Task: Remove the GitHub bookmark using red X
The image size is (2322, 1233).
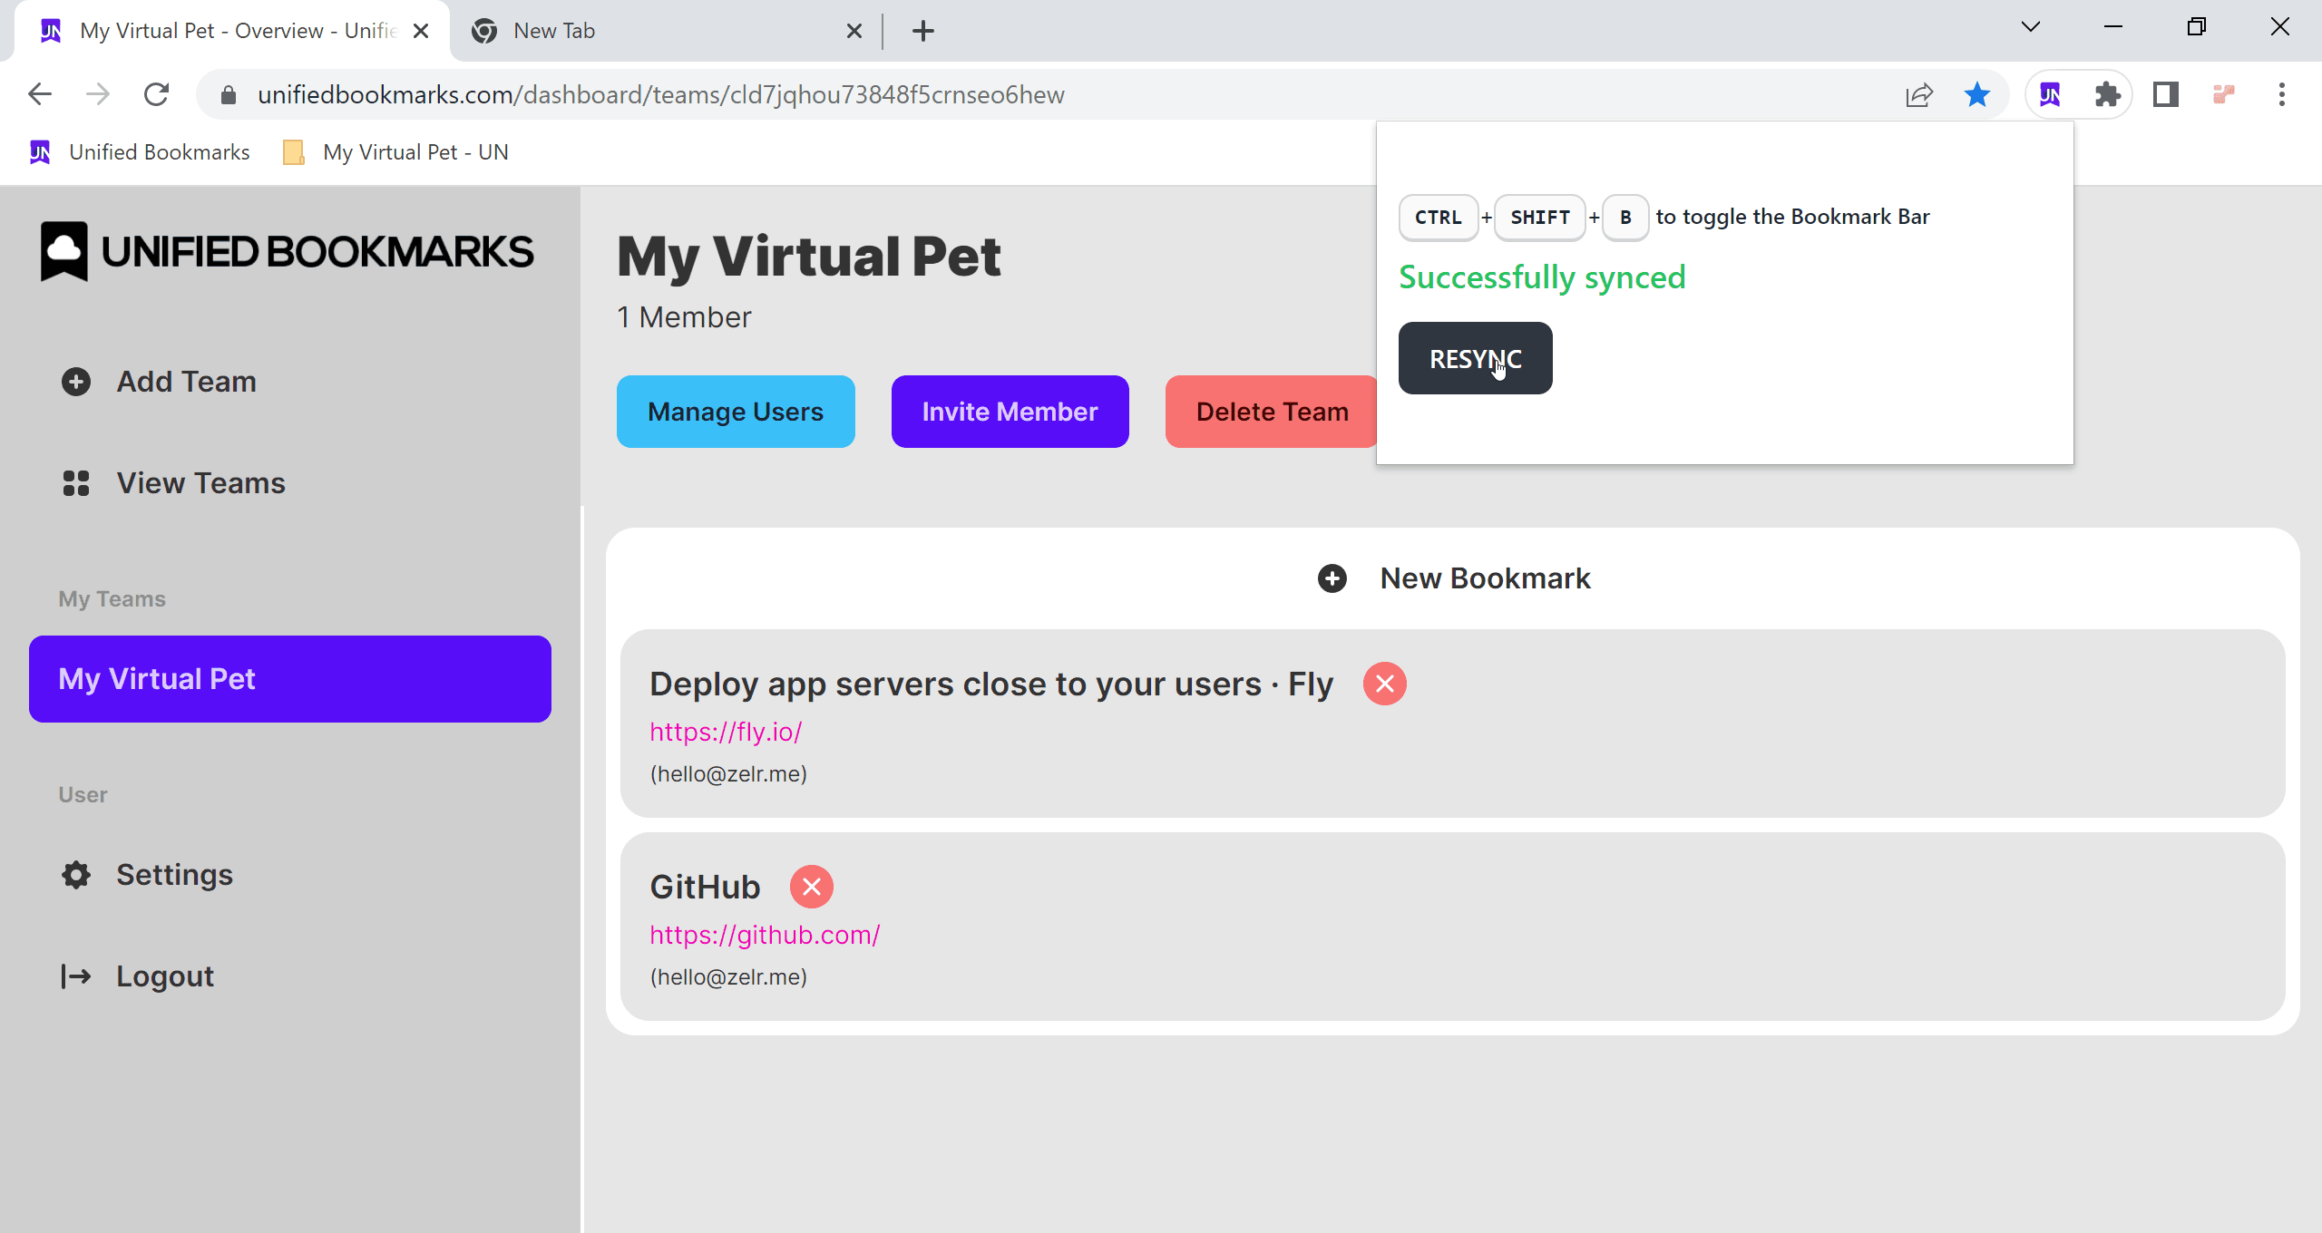Action: (811, 887)
